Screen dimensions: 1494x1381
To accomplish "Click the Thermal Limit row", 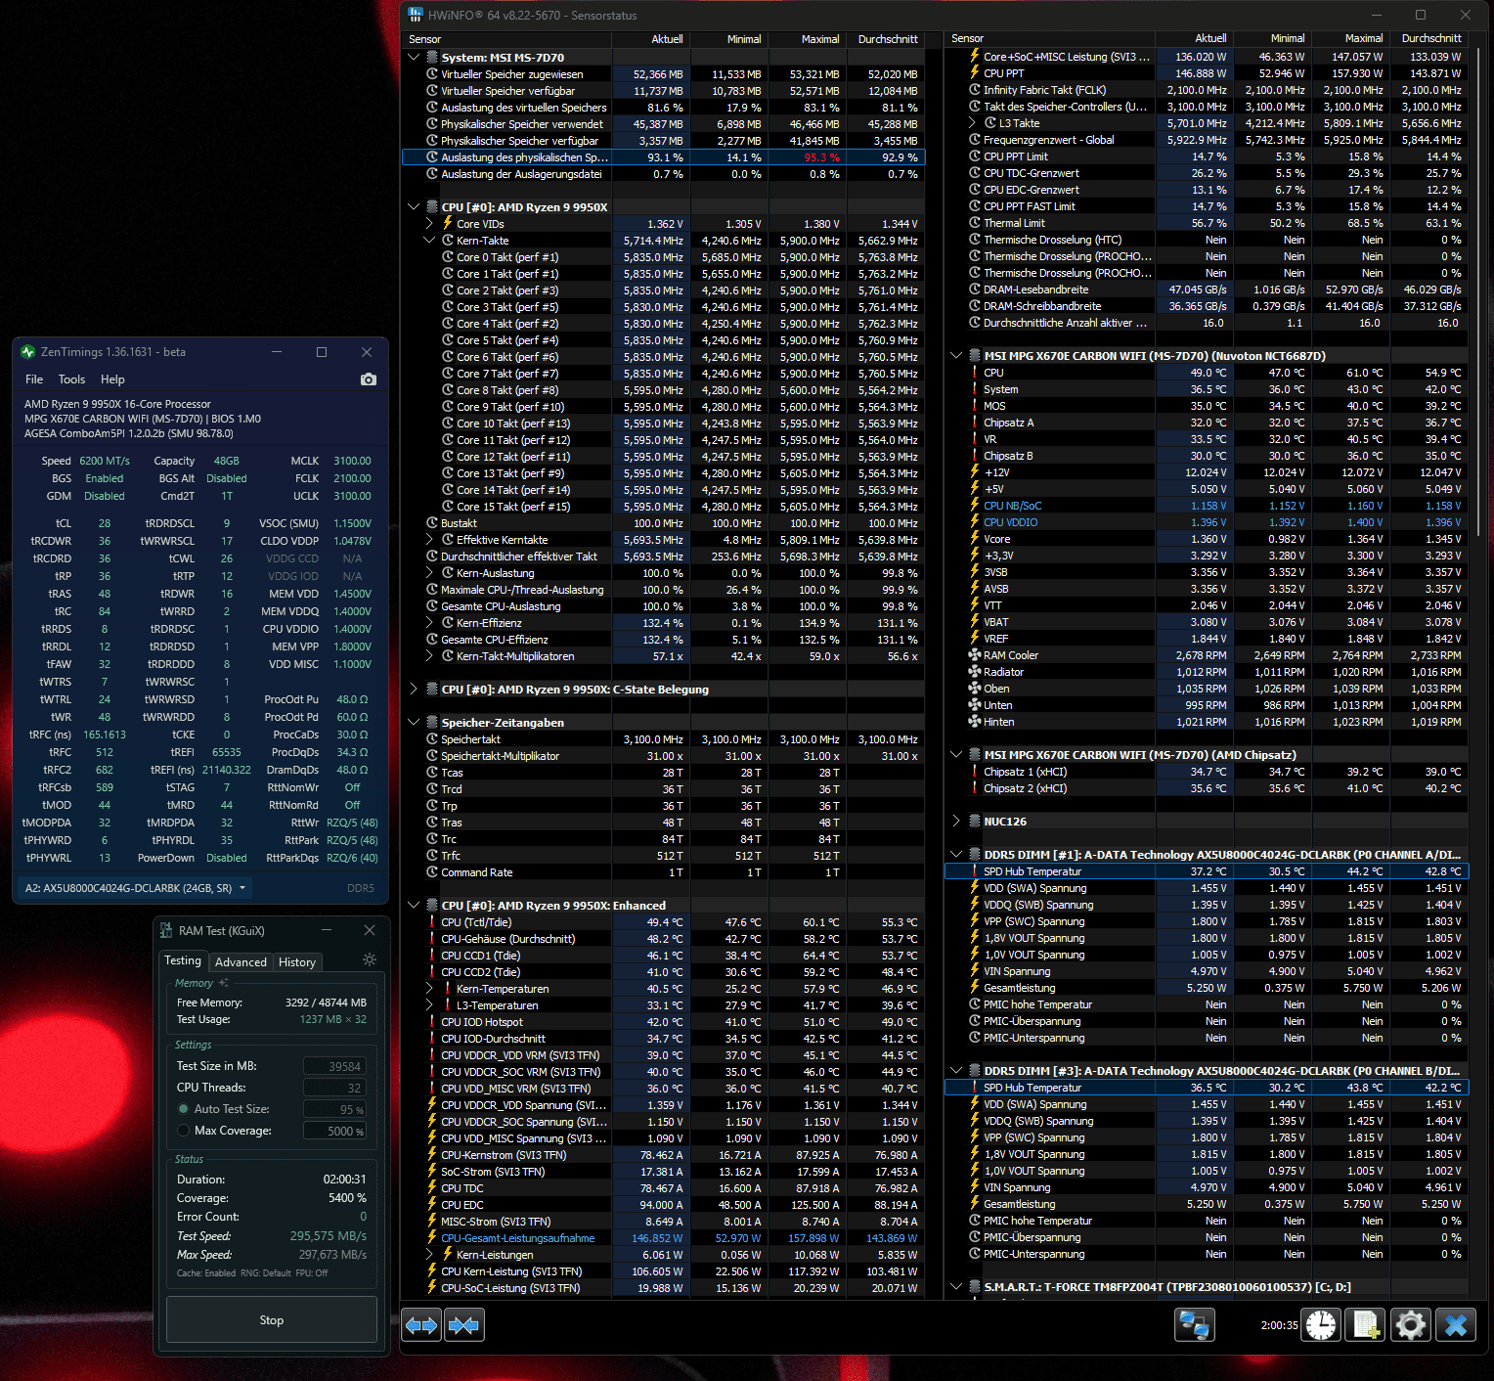I will point(1207,223).
